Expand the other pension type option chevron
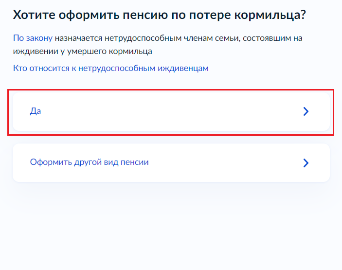This screenshot has height=270, width=342. pyautogui.click(x=306, y=162)
